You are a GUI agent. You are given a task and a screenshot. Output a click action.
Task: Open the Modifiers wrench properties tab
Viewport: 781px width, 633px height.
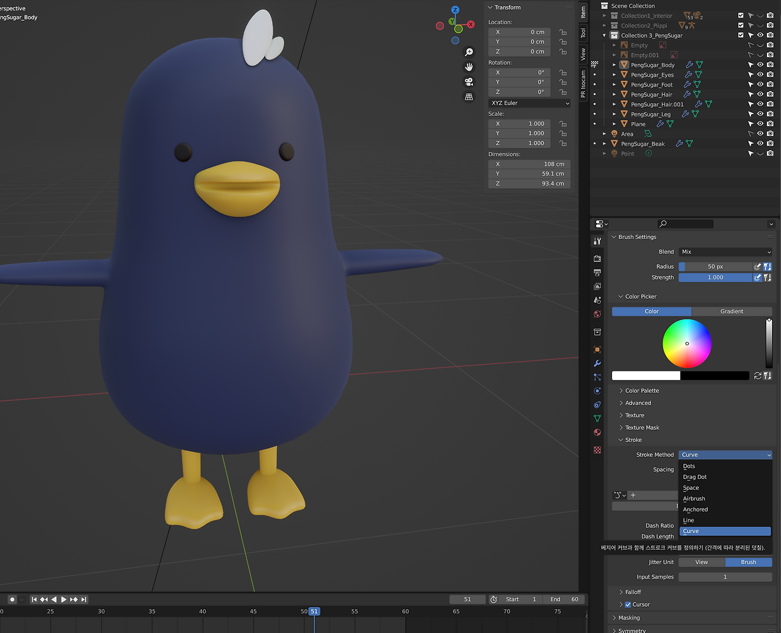coord(597,363)
